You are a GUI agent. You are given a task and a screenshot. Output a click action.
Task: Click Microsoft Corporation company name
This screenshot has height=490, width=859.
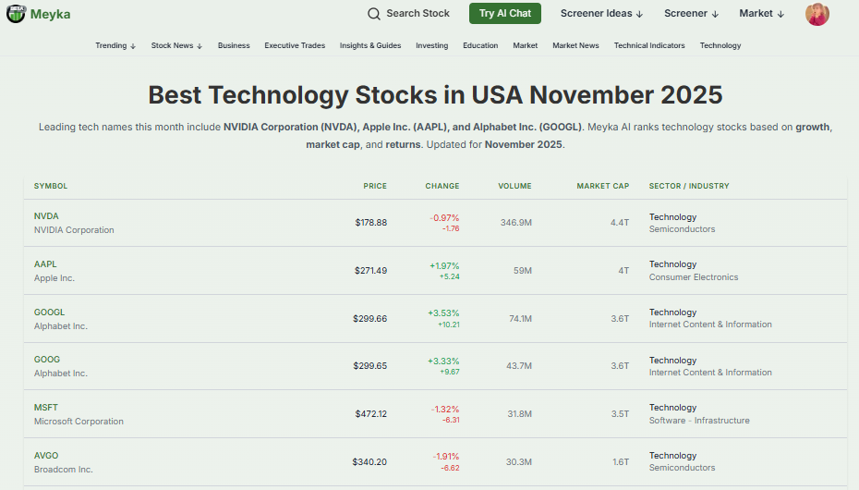(79, 422)
